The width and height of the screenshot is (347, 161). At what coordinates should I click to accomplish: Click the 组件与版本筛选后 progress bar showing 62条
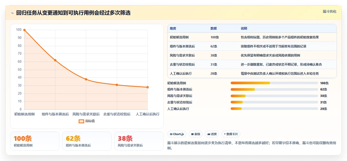tap(274, 89)
